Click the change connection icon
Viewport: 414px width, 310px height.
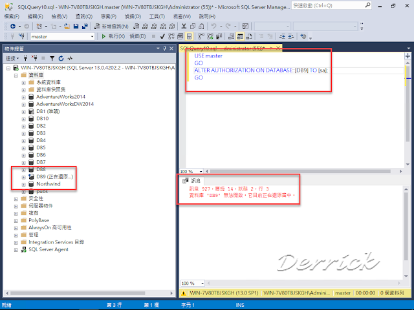click(22, 36)
